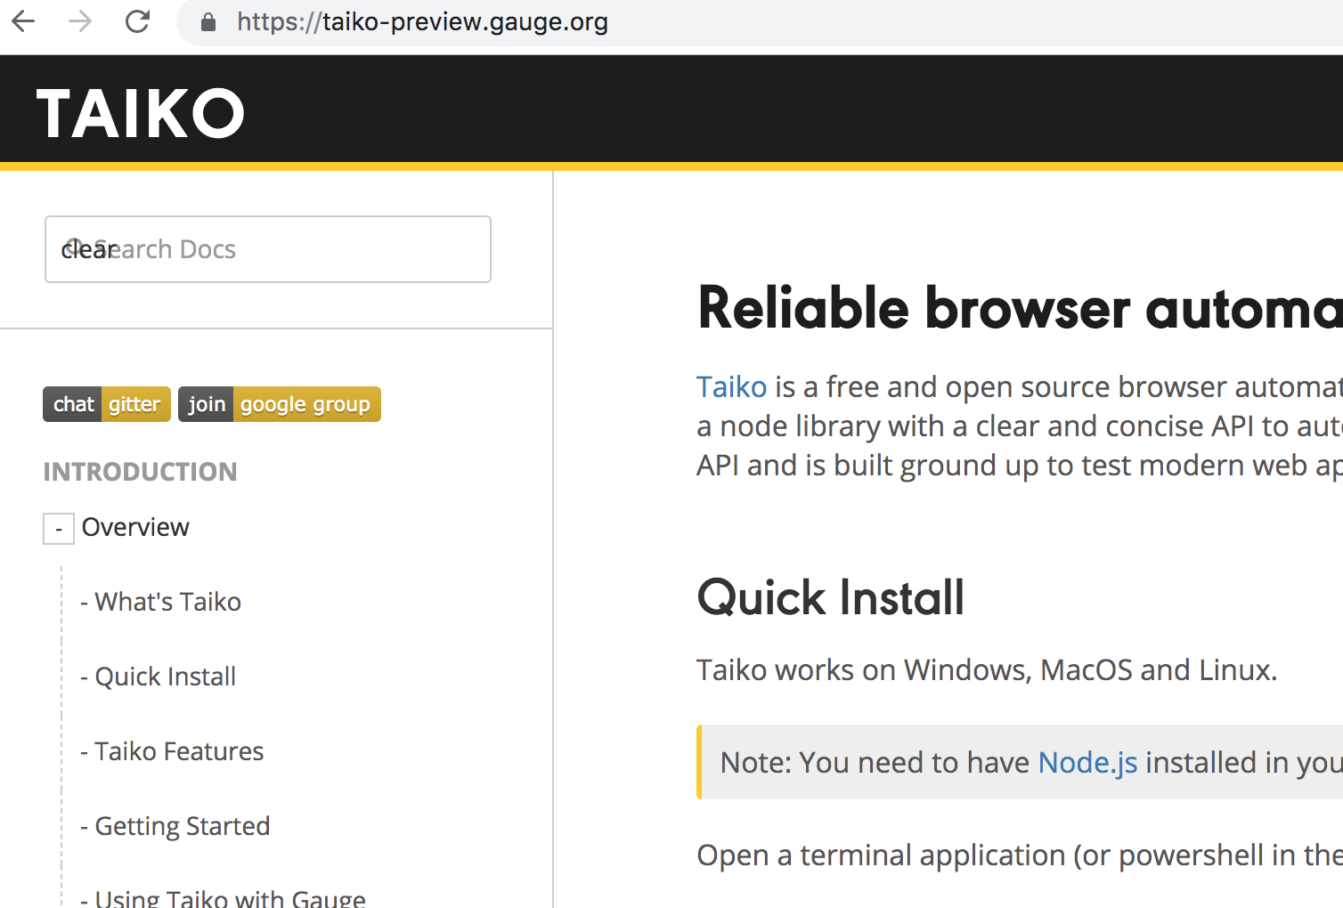Click Getting Started in the navigation
This screenshot has width=1343, height=908.
[175, 825]
